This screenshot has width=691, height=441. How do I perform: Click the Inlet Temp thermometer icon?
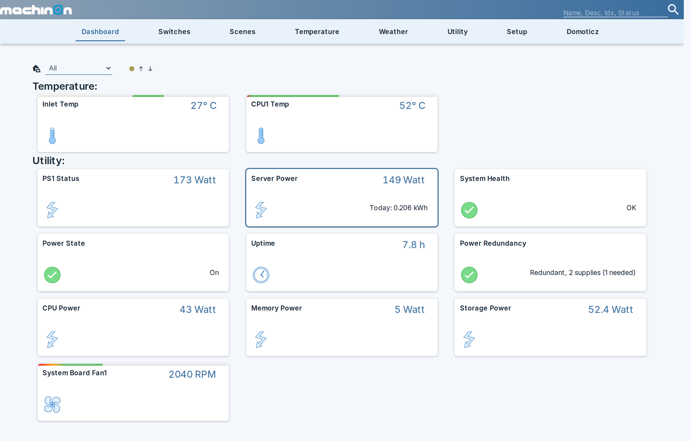[52, 136]
